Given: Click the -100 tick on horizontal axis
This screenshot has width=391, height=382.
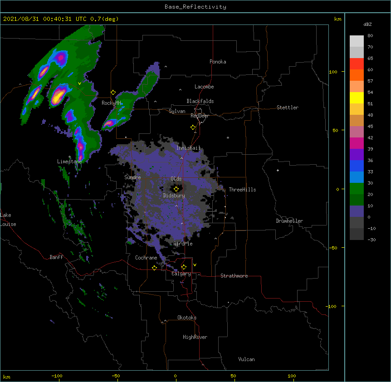Looking at the screenshot, I should (x=57, y=376).
